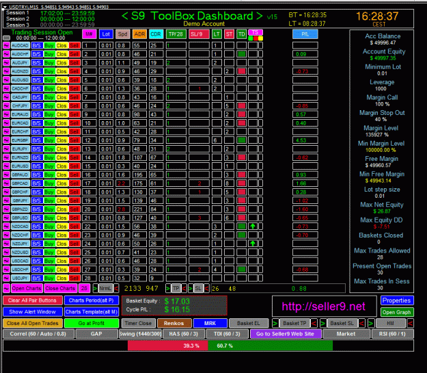Click the red arrow right of SL stepper

click(207, 288)
